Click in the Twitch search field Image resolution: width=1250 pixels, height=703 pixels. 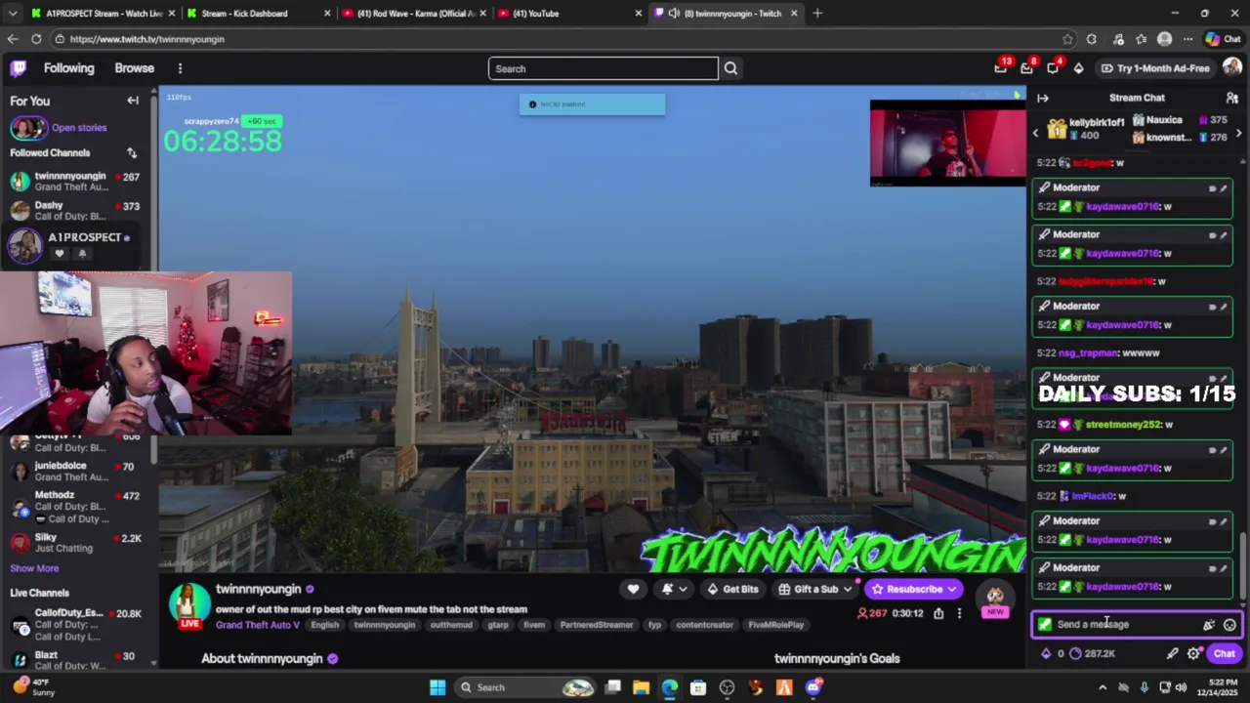[x=604, y=68]
